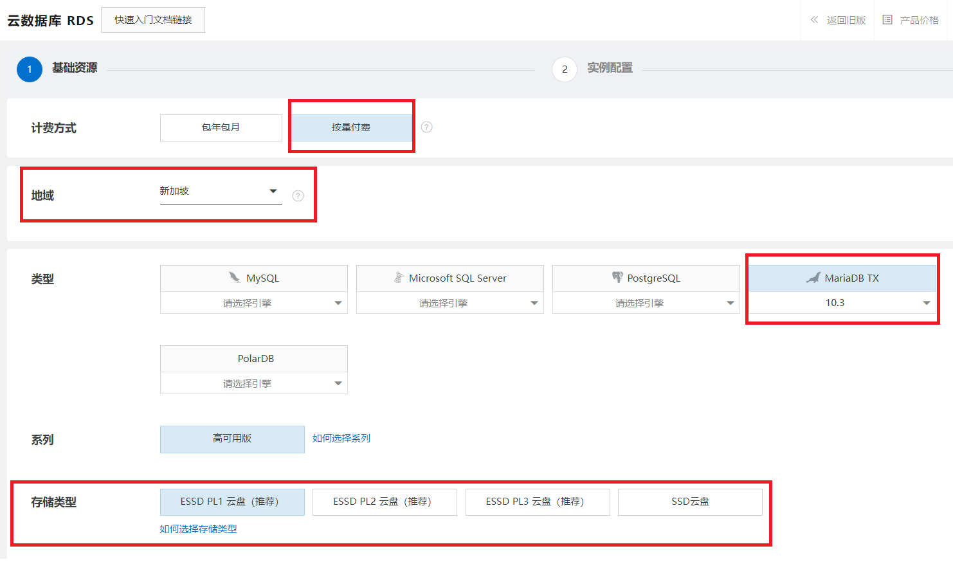
Task: Click the 计费方式 label
Action: click(x=54, y=129)
